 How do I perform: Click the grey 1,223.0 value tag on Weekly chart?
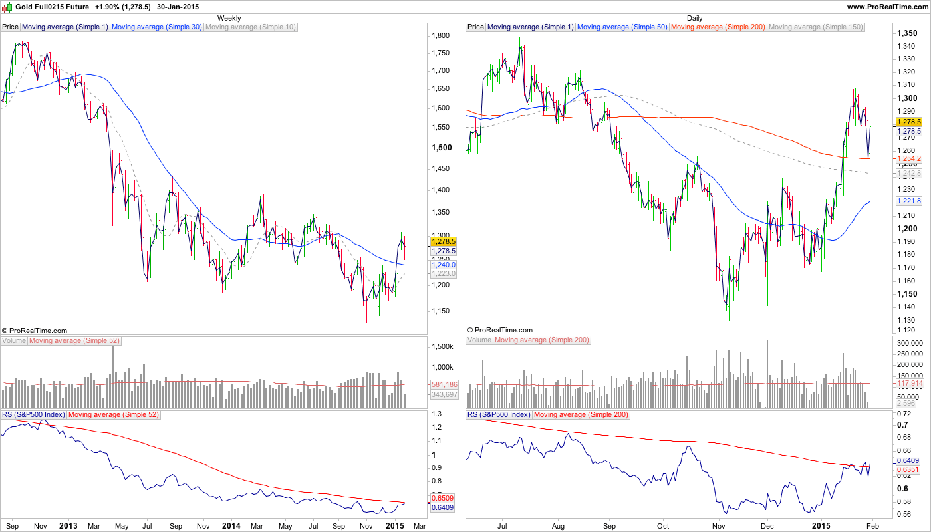coord(443,273)
